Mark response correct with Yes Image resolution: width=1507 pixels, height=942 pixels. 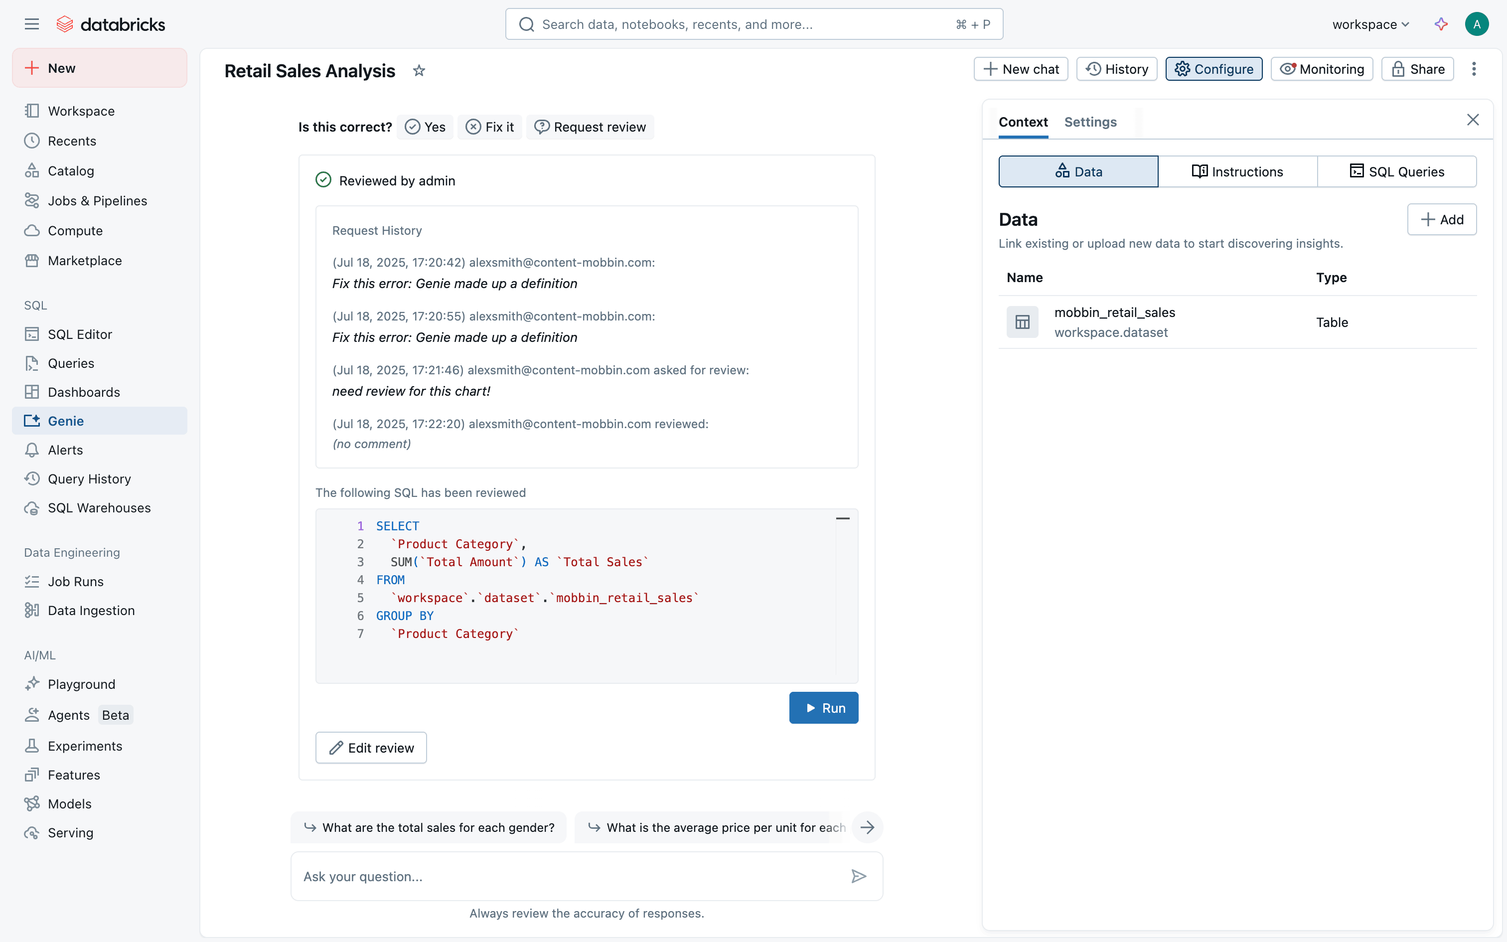pyautogui.click(x=425, y=127)
